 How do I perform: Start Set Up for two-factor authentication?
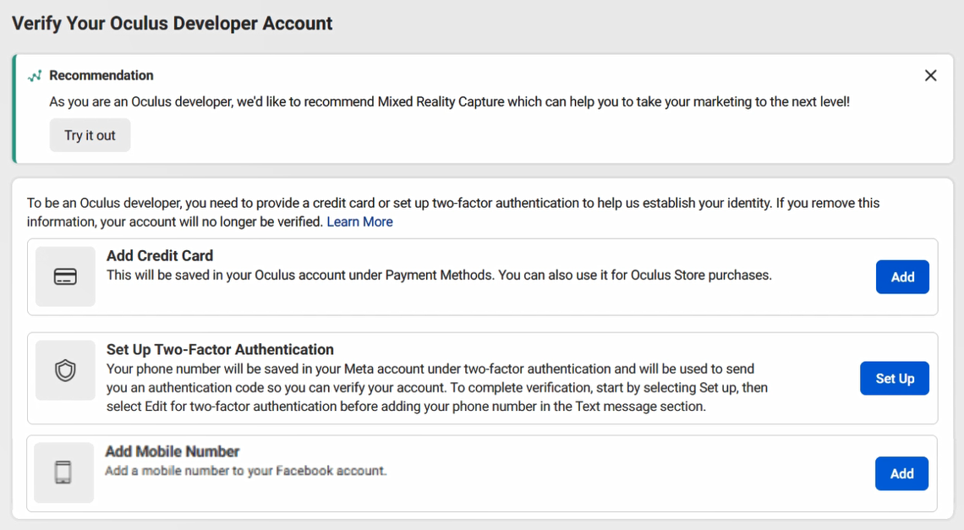(895, 378)
